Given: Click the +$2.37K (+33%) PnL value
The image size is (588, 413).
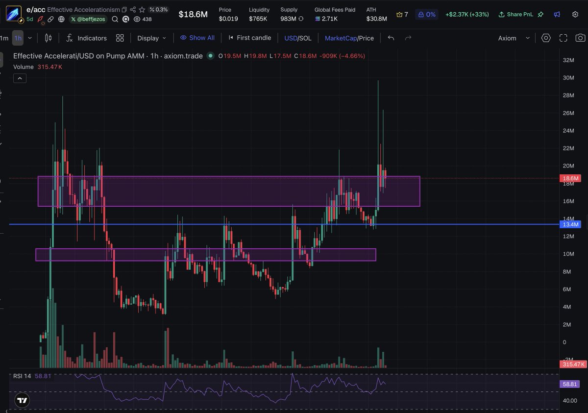Looking at the screenshot, I should click(x=467, y=14).
